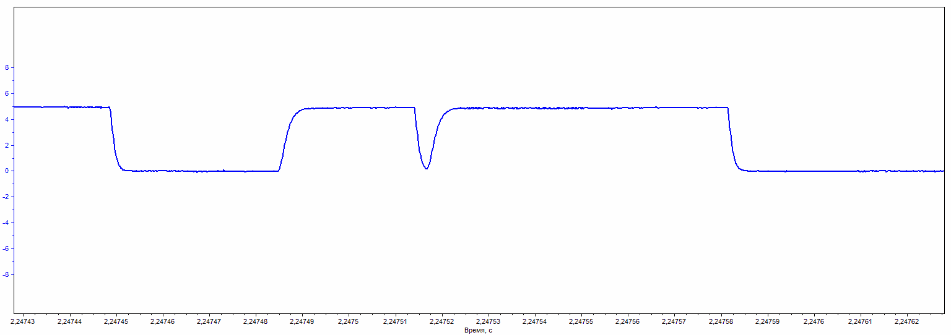Click the X-axis title "Время, с"

pos(478,331)
